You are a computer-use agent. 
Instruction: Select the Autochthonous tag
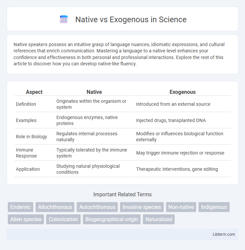click(97, 207)
